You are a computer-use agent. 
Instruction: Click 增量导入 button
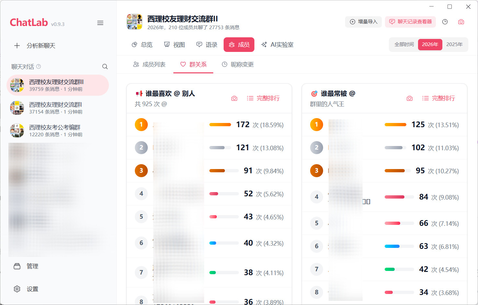tap(363, 22)
